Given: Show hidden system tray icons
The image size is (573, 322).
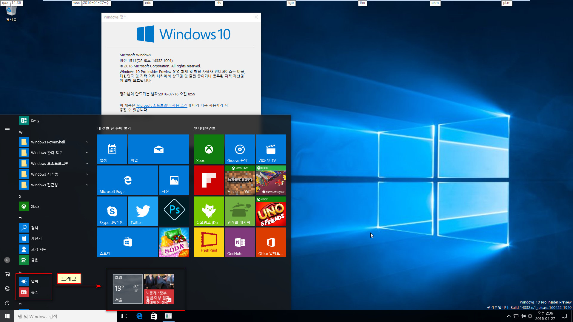Looking at the screenshot, I should pos(509,316).
